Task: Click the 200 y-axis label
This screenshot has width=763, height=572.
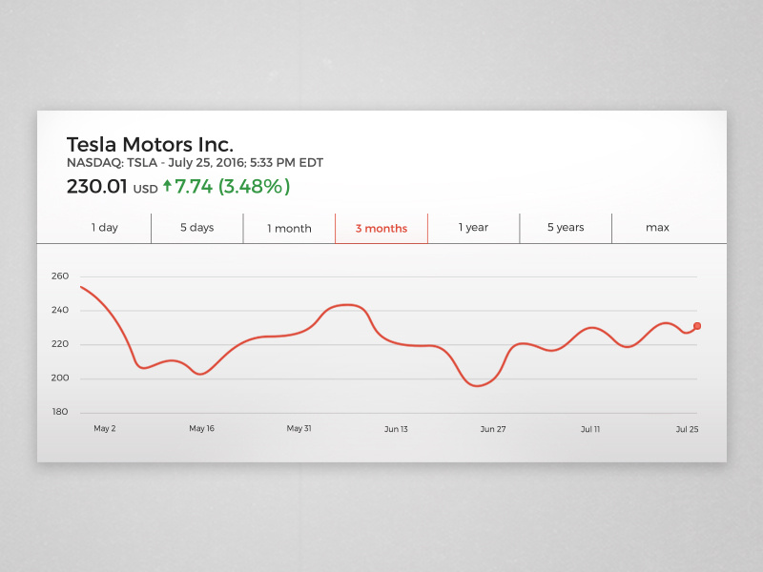Action: pyautogui.click(x=60, y=378)
